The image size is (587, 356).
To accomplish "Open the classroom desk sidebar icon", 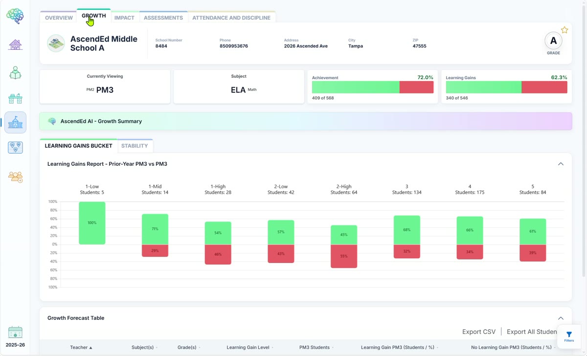I will click(15, 98).
